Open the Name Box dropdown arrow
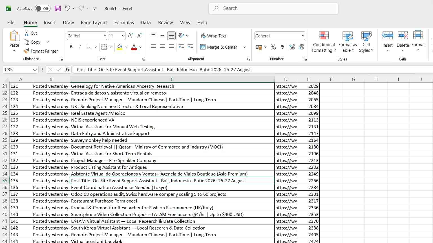Screen dimensions: 433x243 (35, 69)
